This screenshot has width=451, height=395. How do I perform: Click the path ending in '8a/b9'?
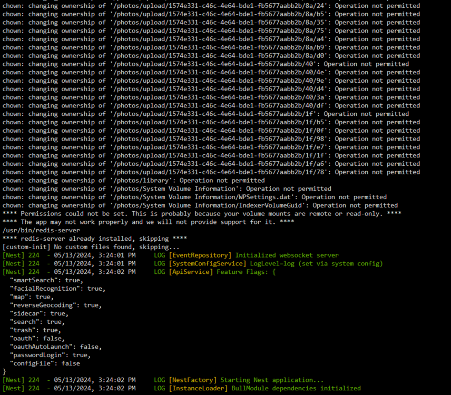[x=220, y=47]
